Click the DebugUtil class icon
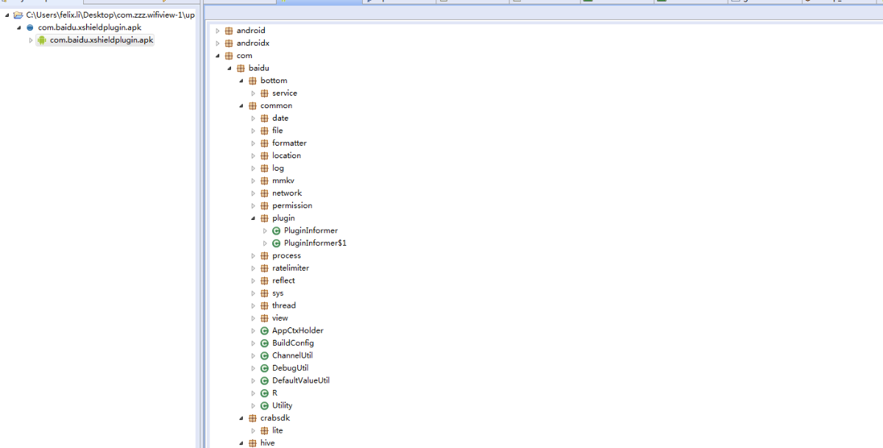Viewport: 883px width, 448px height. click(264, 369)
